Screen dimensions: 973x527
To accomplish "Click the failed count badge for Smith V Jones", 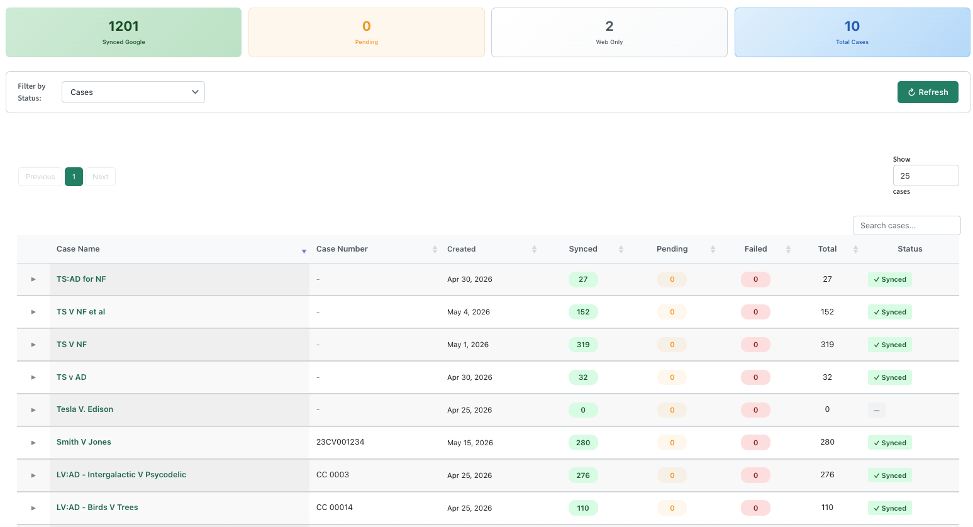I will click(x=755, y=443).
